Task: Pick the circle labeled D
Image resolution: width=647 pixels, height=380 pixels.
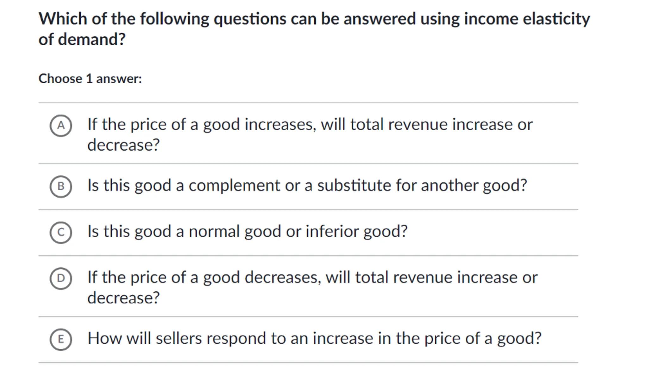Action: pos(61,278)
